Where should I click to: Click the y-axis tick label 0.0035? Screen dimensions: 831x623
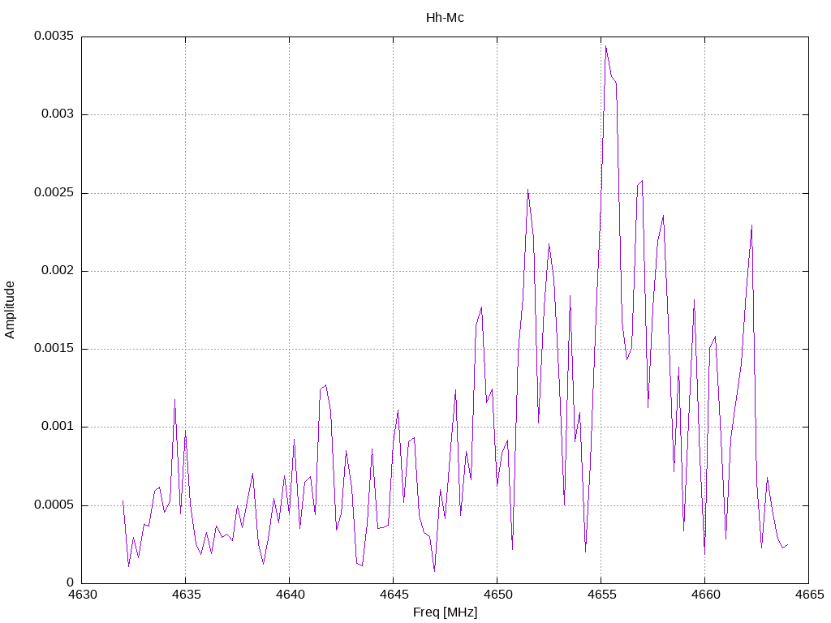tap(54, 36)
